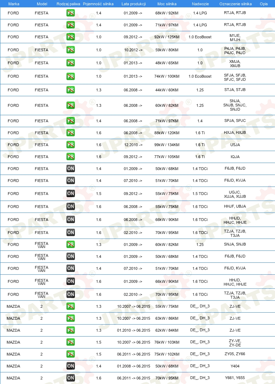Select the UGJC, XUJA, XUJB engine code cell
The width and height of the screenshot is (275, 384).
click(x=235, y=194)
